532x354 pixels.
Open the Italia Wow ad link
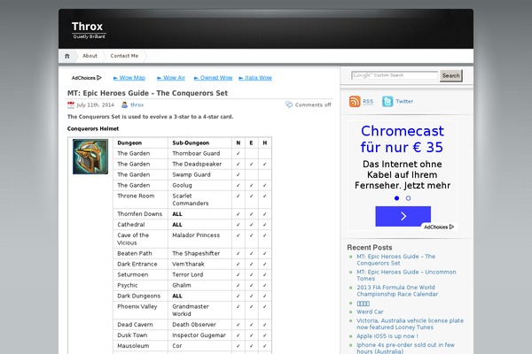point(255,78)
